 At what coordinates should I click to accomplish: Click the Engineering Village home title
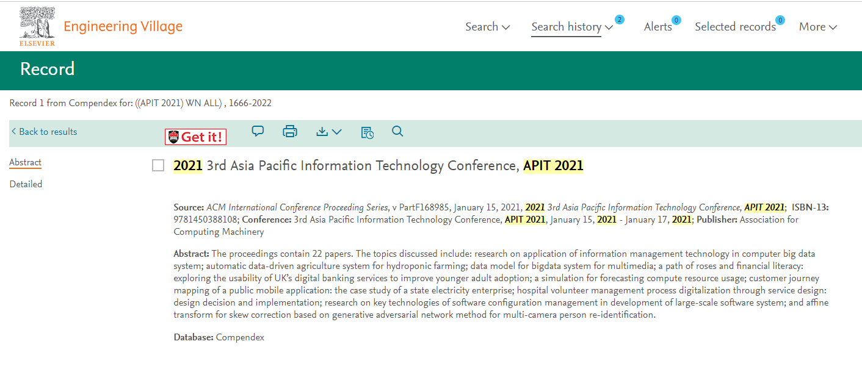tap(123, 27)
